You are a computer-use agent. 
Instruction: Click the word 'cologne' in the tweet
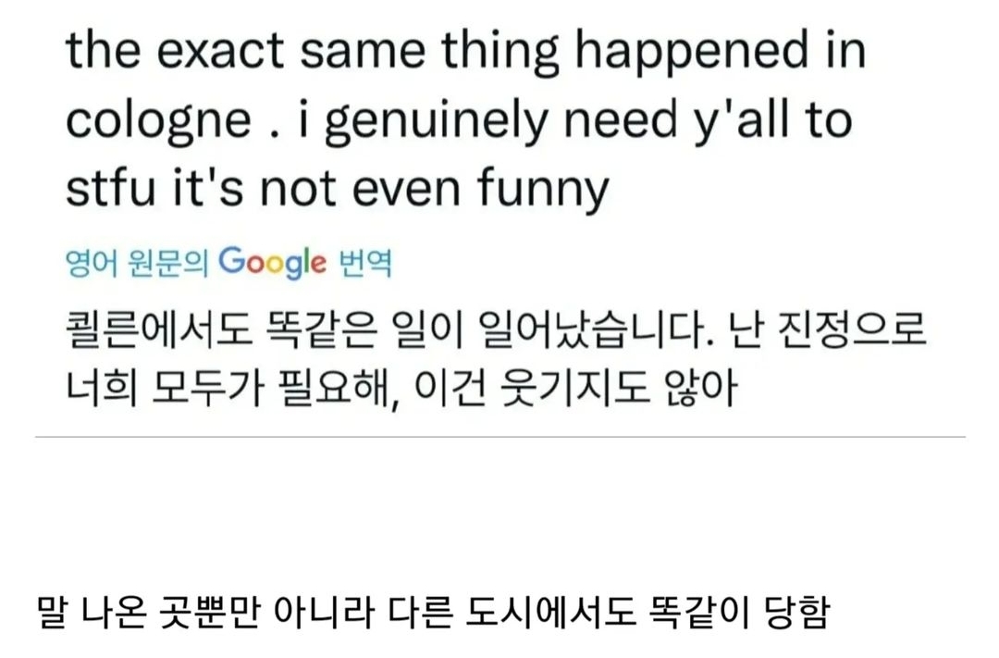coord(158,122)
